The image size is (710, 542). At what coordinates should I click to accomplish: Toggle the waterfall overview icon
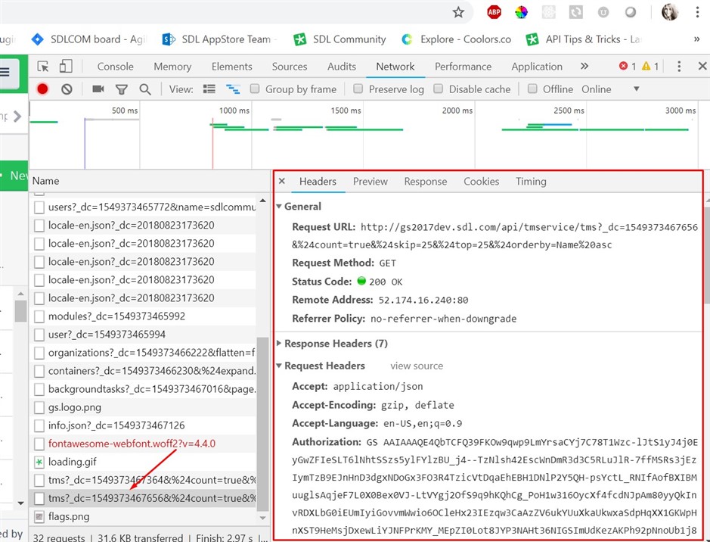[233, 89]
